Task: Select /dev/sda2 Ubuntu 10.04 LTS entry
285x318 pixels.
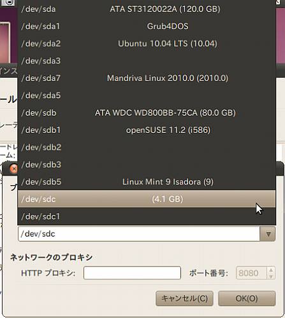Action: pos(147,44)
